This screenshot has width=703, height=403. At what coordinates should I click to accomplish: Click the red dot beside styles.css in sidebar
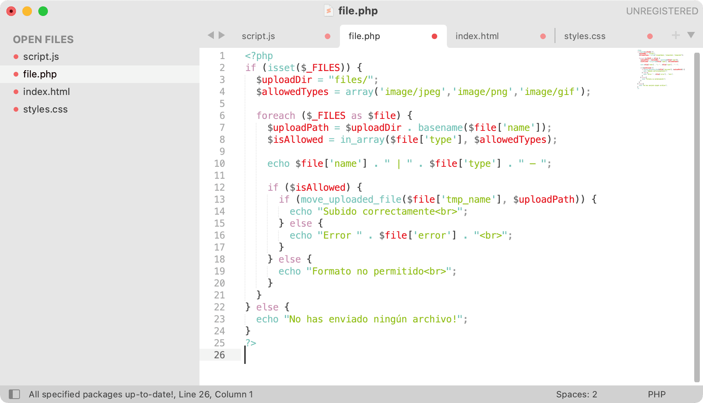16,109
